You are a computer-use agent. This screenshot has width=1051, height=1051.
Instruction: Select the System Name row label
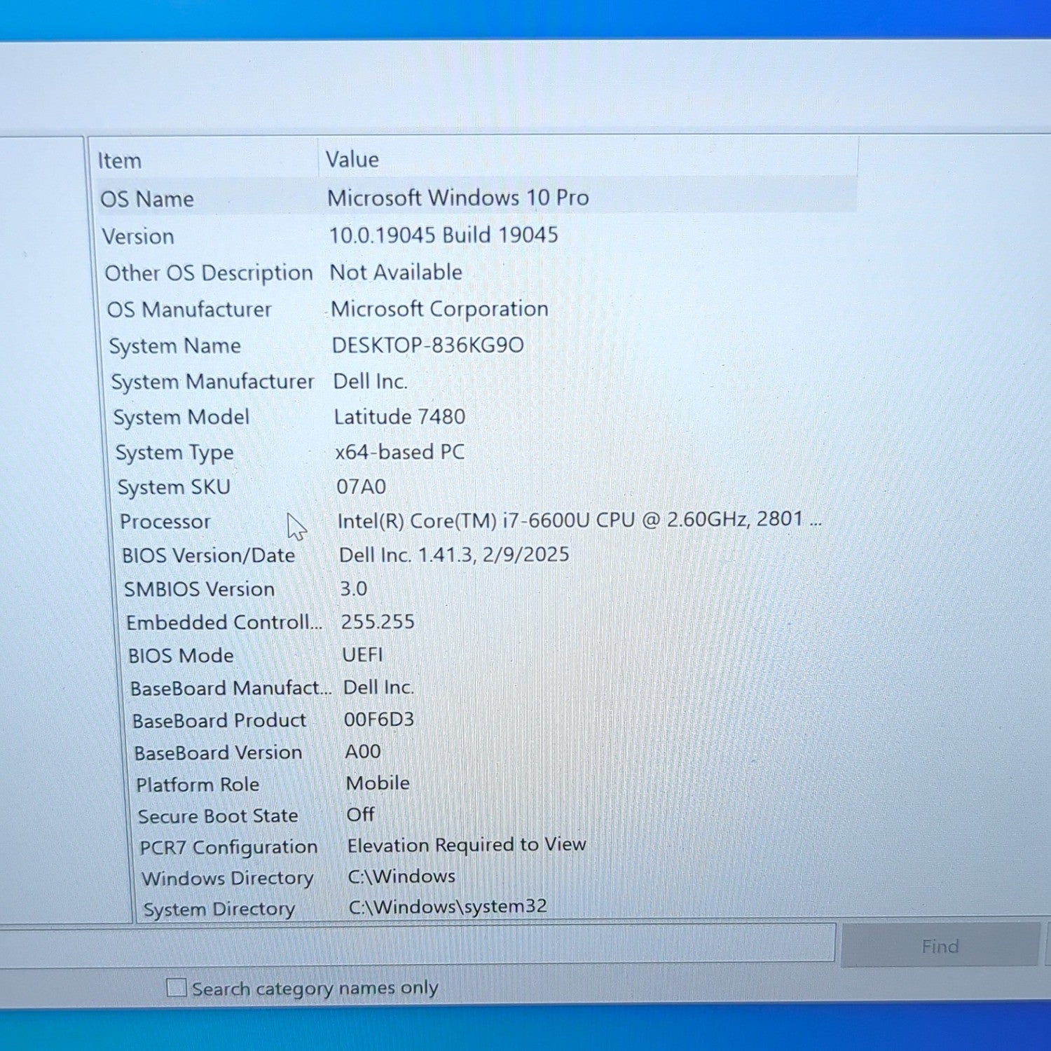(175, 345)
